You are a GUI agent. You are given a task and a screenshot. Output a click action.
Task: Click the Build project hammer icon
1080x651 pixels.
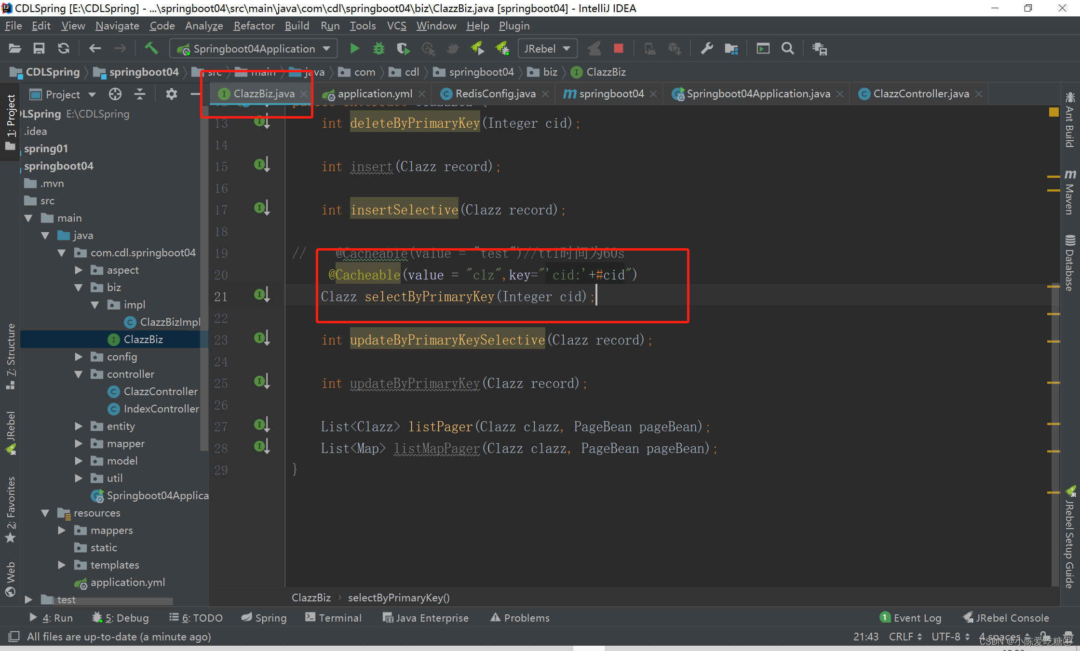tap(151, 48)
